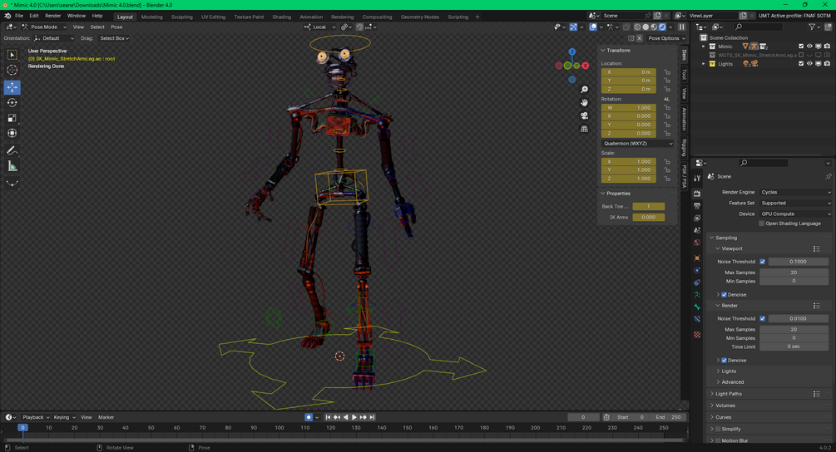Viewport: 836px width, 452px height.
Task: Click the Viewport Noise Threshold value field
Action: 798,262
